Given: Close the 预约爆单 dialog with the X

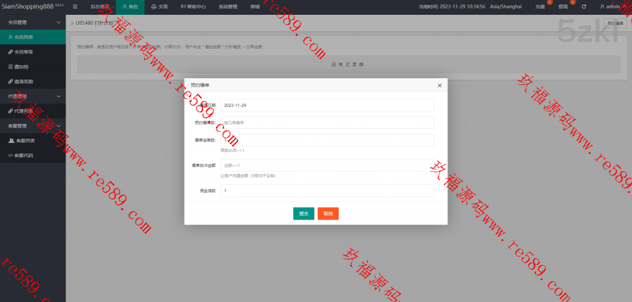Looking at the screenshot, I should pos(439,86).
